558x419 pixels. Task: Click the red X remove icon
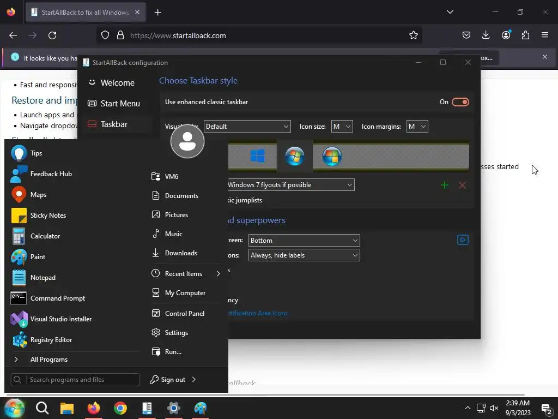pos(462,185)
